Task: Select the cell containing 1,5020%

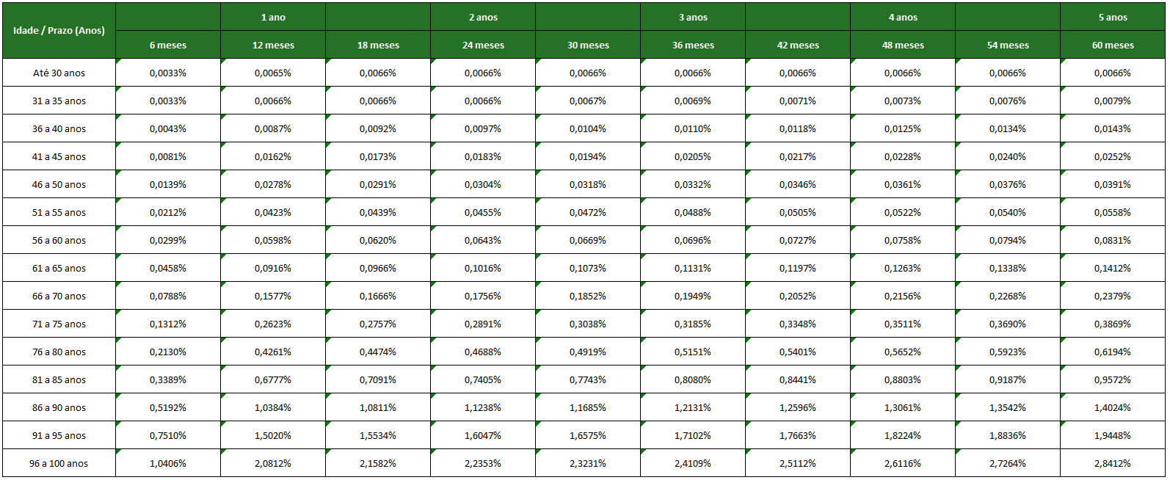Action: click(273, 436)
